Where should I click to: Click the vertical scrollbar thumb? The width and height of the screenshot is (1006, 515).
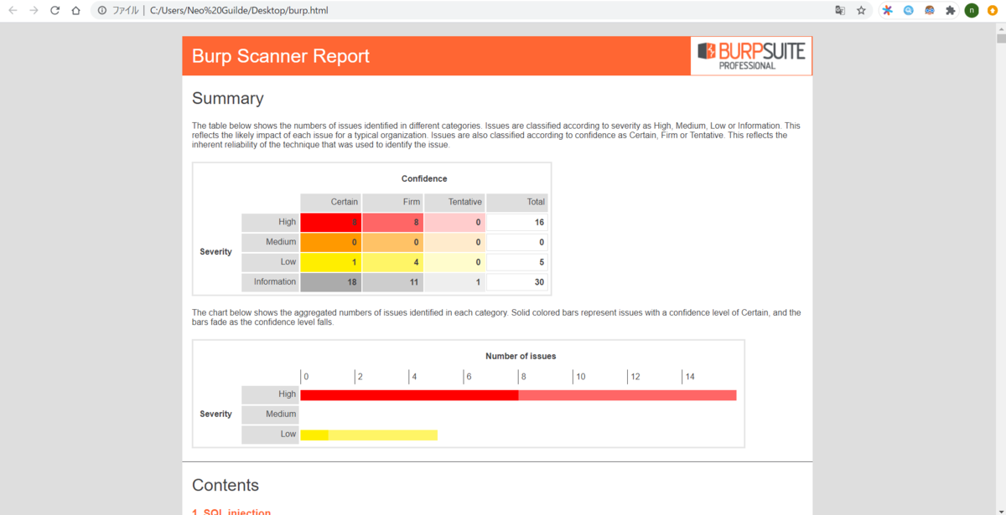click(x=1000, y=39)
